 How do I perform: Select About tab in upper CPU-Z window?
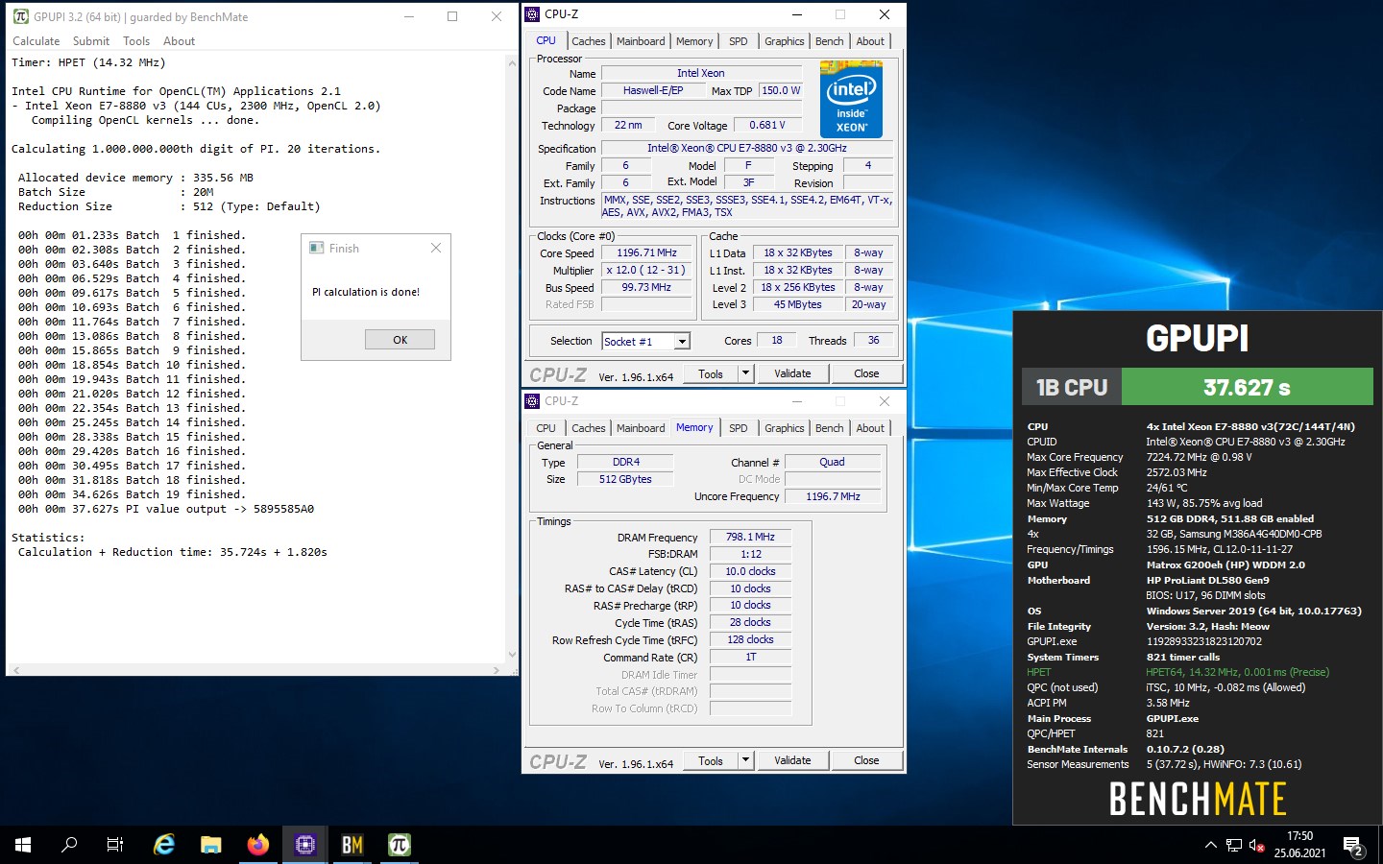pyautogui.click(x=870, y=41)
